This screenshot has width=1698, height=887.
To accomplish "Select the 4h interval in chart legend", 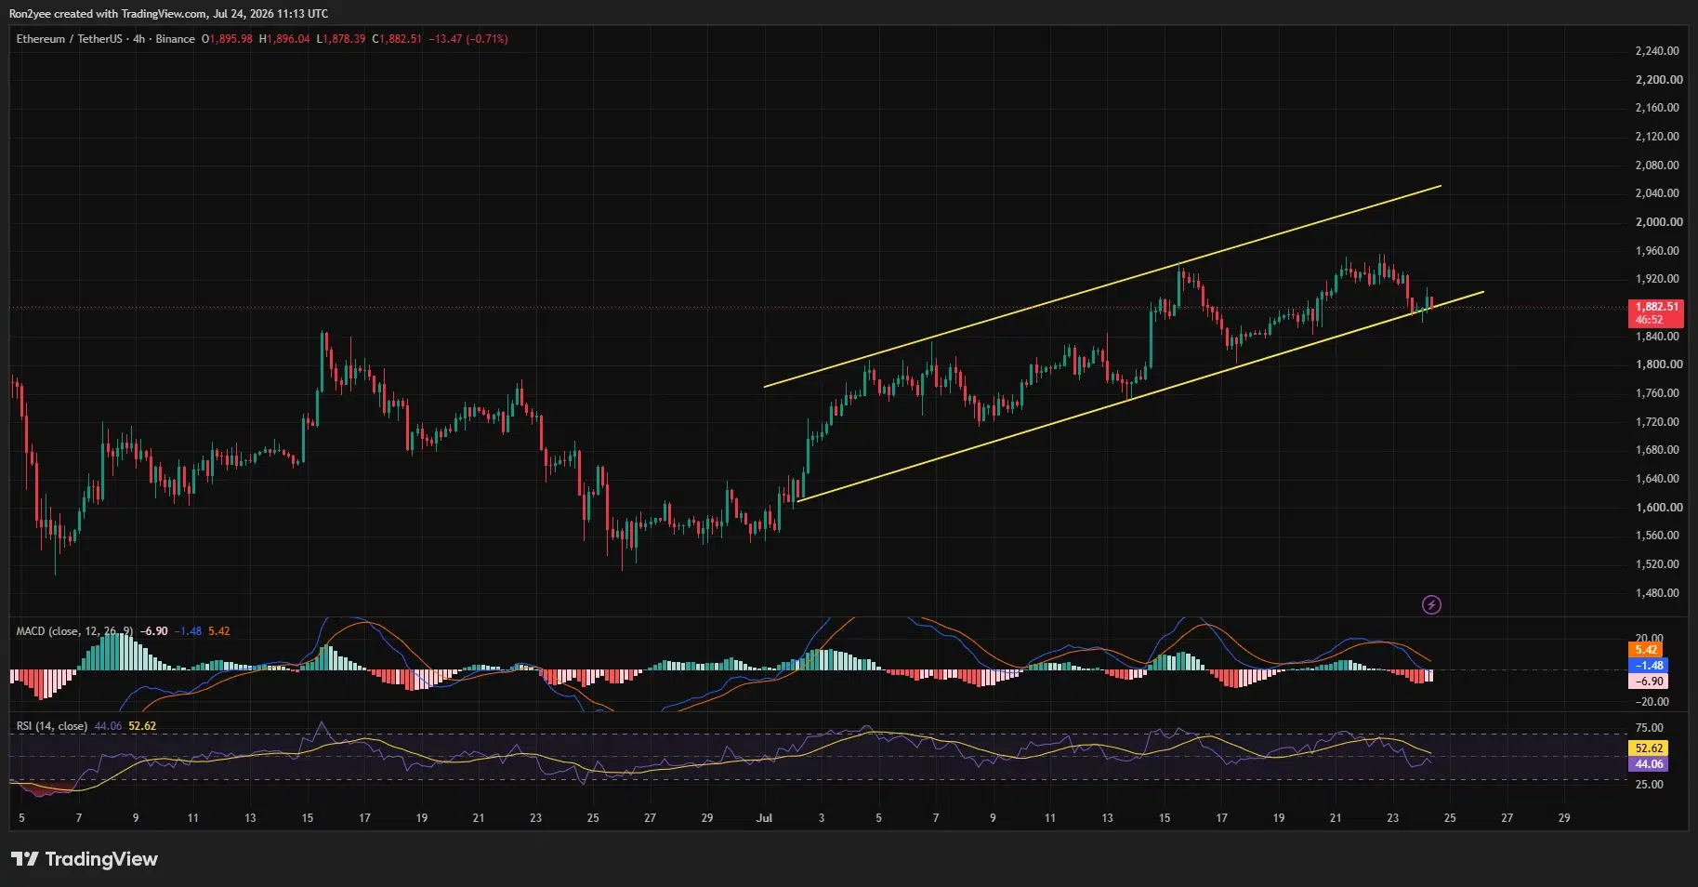I will click(139, 39).
